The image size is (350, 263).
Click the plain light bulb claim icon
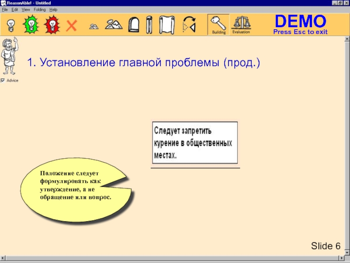[x=10, y=25]
